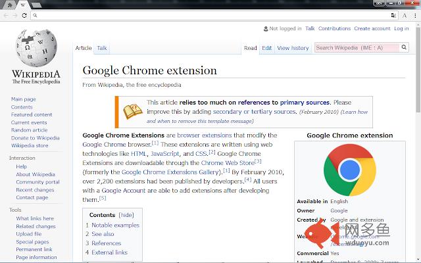The width and height of the screenshot is (421, 263).
Task: Open the Related changes link
Action: click(x=36, y=226)
